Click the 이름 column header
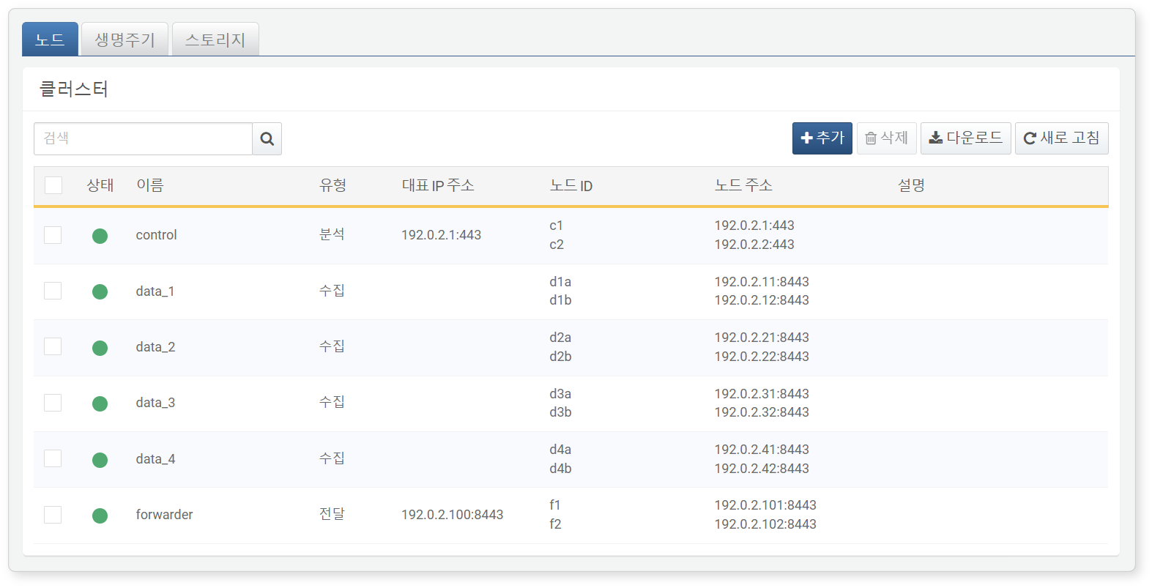 [x=150, y=185]
